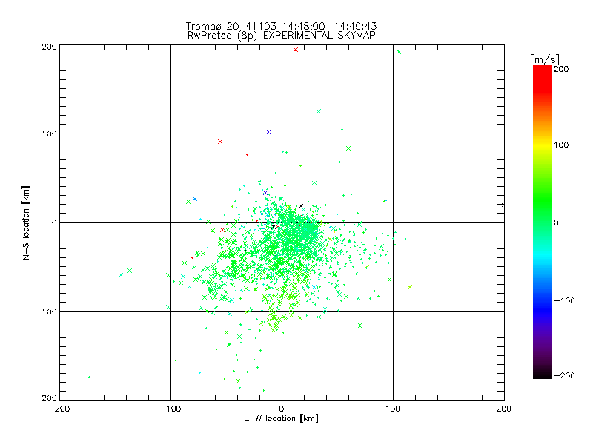The height and width of the screenshot is (445, 593).
Task: Click the colorbar tick label -100
Action: pos(563,301)
